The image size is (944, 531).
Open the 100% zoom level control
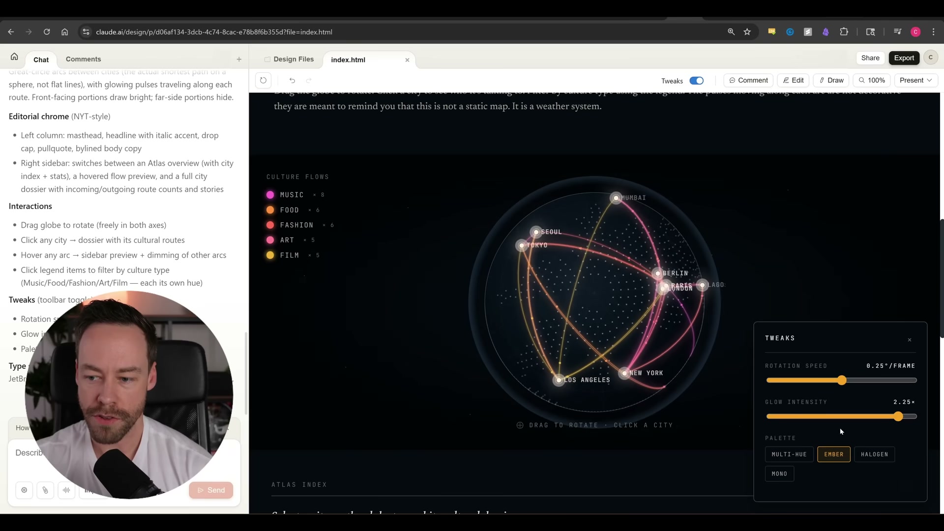(x=871, y=80)
